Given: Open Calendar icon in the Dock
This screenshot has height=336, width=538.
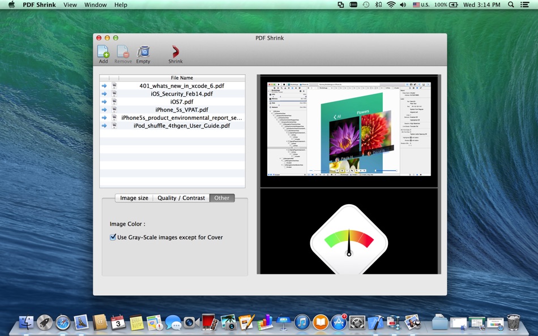Looking at the screenshot, I should coord(118,322).
